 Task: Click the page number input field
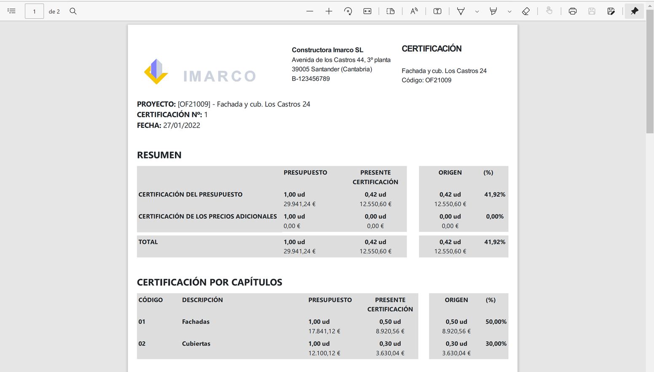[x=34, y=11]
